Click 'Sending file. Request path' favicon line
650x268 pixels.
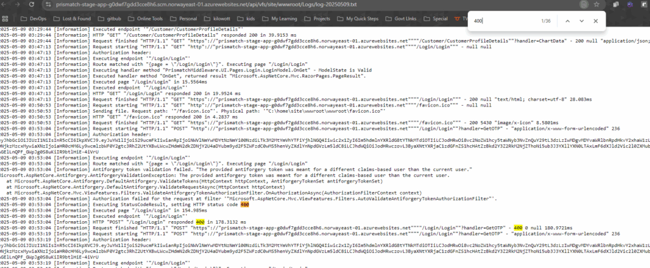pyautogui.click(x=193, y=112)
